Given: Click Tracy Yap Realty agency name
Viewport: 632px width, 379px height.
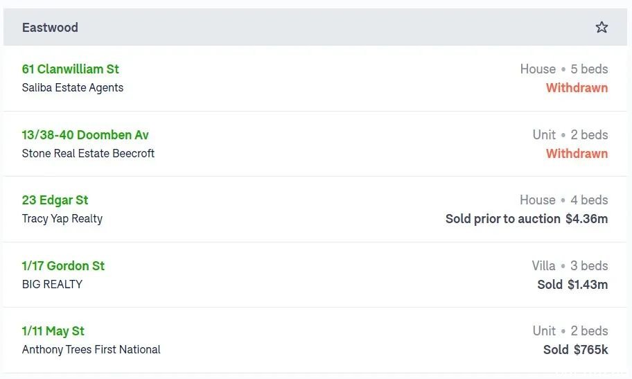Looking at the screenshot, I should pyautogui.click(x=62, y=219).
